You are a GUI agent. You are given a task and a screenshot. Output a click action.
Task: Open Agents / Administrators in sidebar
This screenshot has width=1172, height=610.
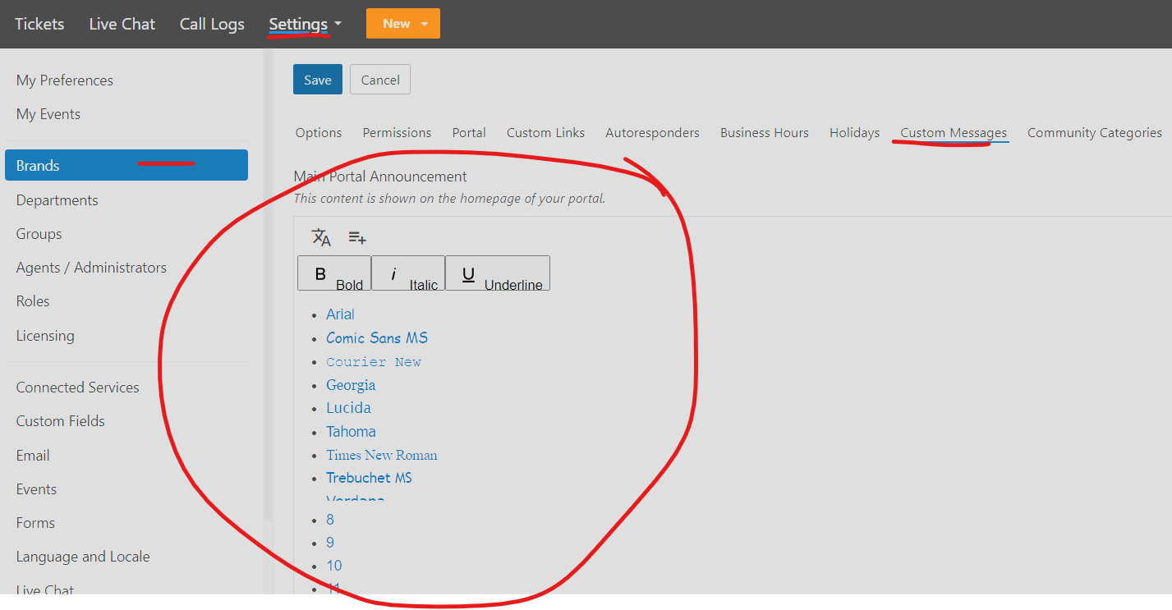[x=91, y=268]
